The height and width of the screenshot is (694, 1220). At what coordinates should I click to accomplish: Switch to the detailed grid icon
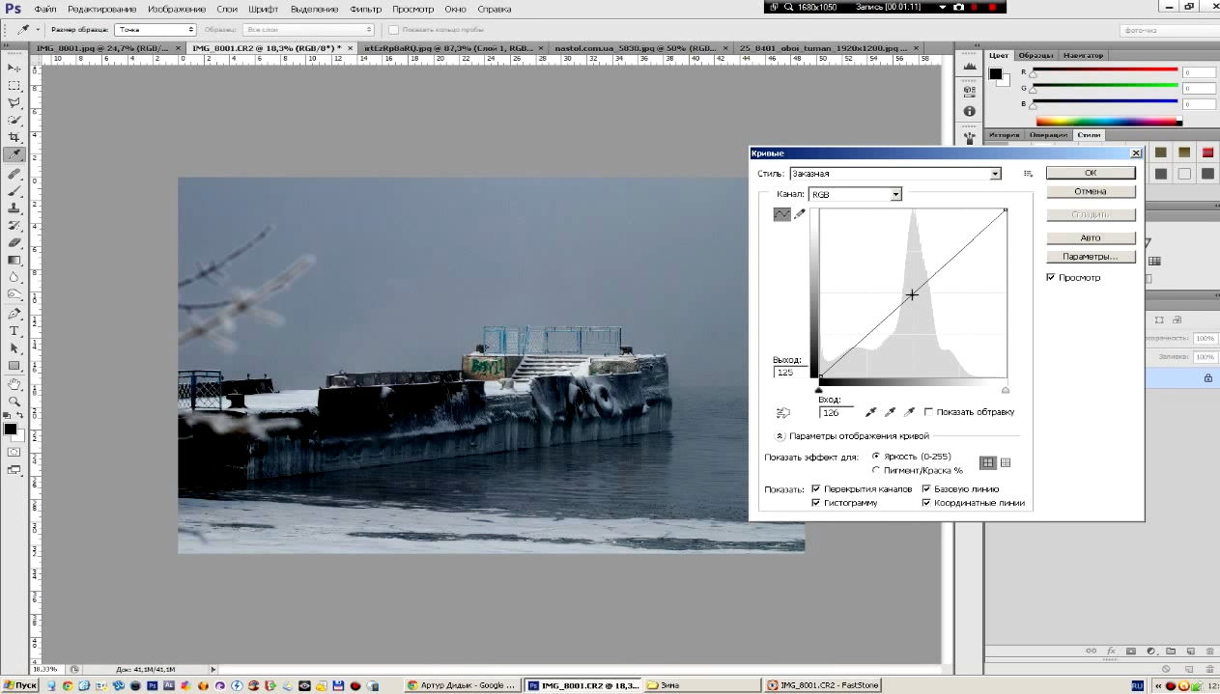pyautogui.click(x=1006, y=463)
